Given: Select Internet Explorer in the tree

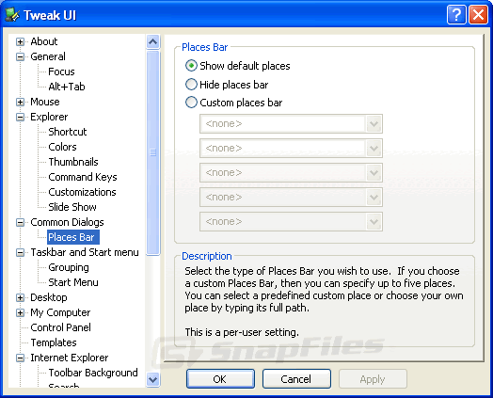Looking at the screenshot, I should click(70, 358).
